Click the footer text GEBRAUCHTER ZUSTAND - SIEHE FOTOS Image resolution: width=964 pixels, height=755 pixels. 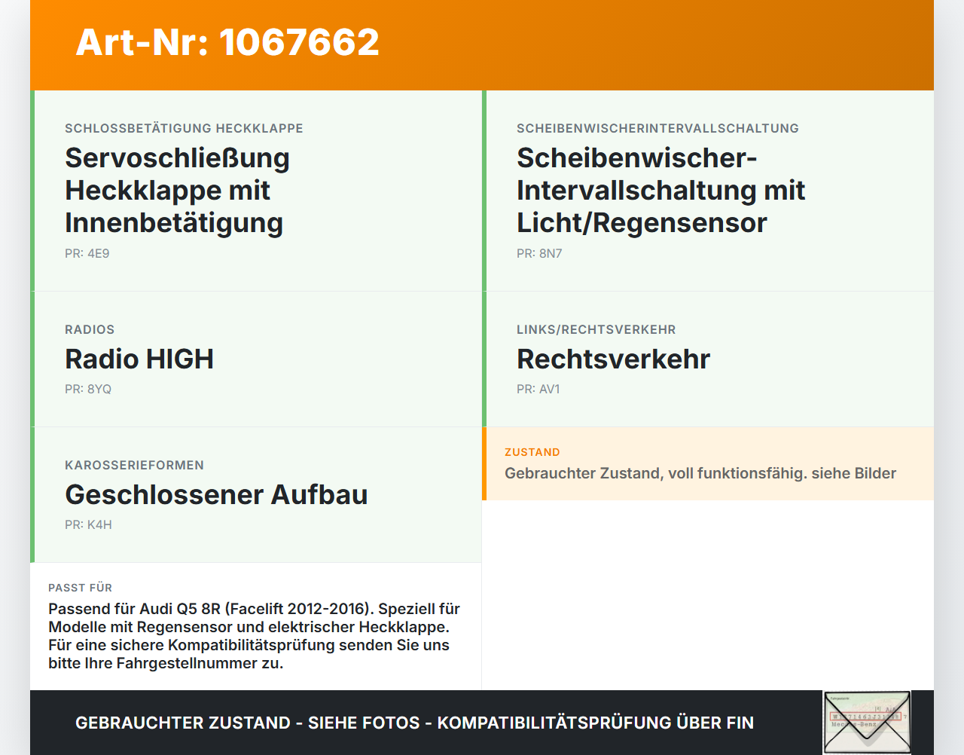click(x=248, y=723)
